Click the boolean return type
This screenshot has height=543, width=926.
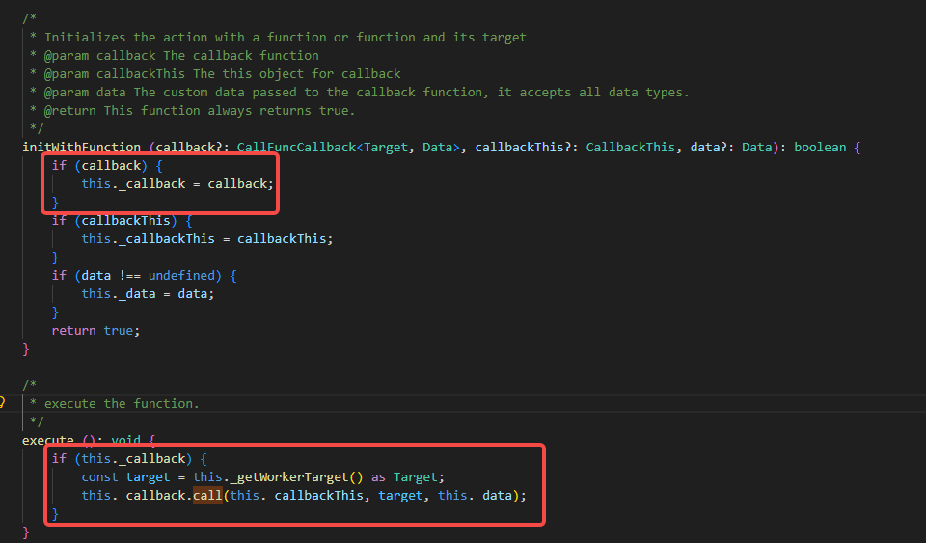click(820, 147)
